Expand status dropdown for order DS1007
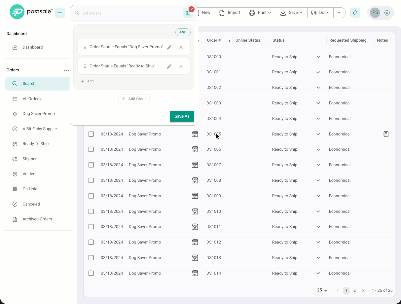The width and height of the screenshot is (401, 304). (x=318, y=165)
